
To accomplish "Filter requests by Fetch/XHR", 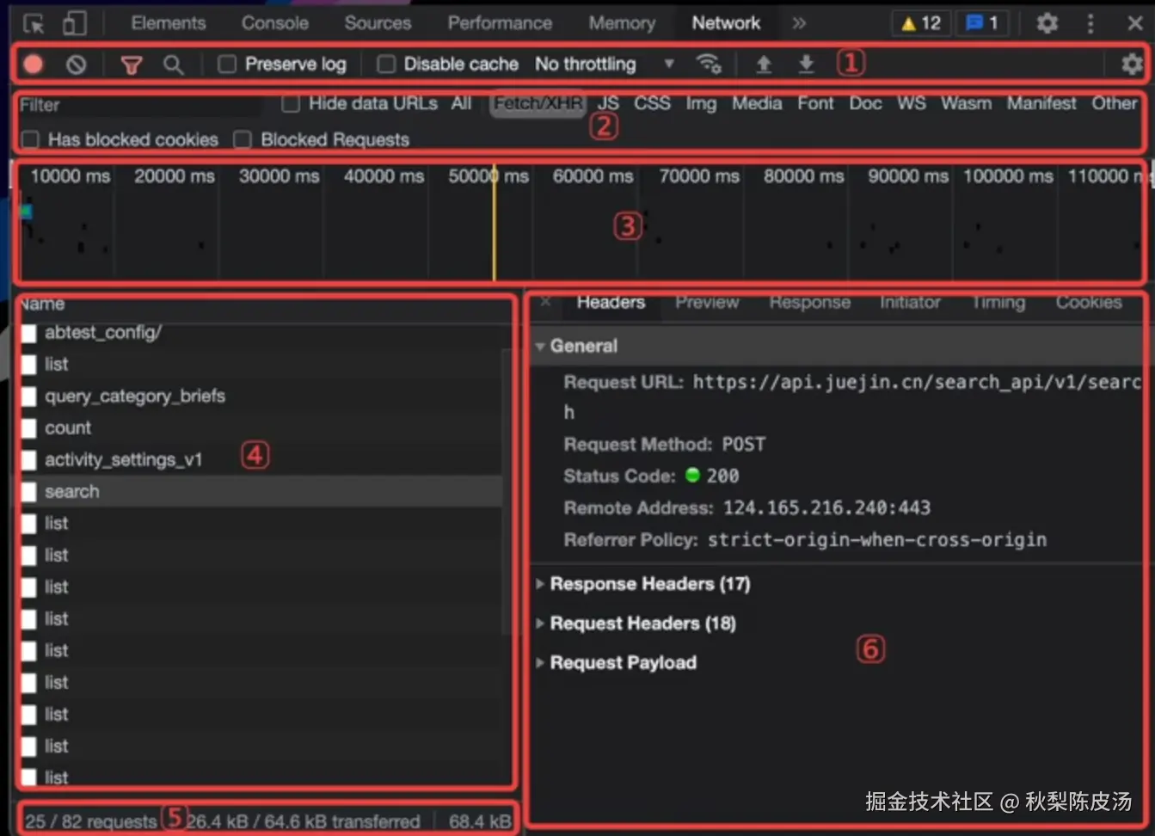I will (538, 103).
